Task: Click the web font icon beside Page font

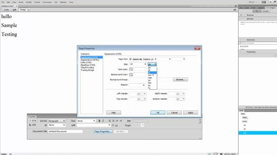Action: [130, 59]
